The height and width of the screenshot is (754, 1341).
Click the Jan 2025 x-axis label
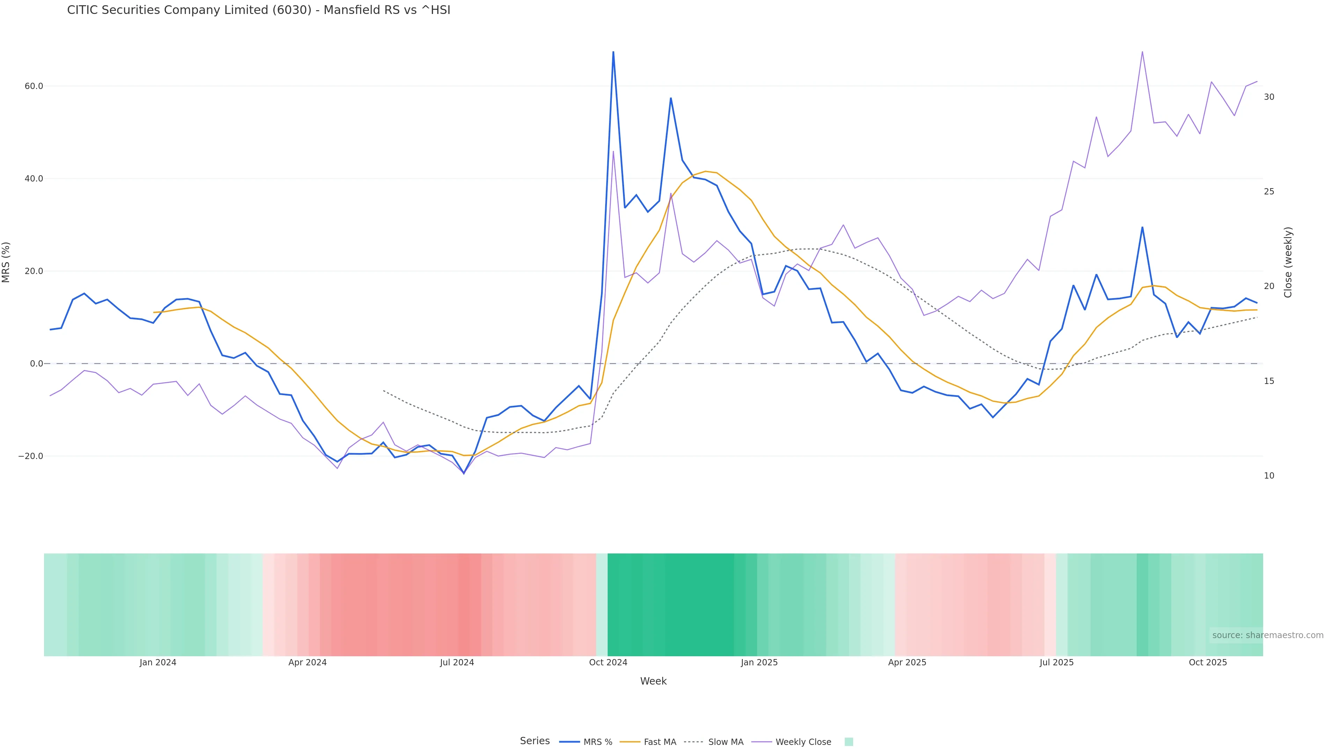[759, 663]
